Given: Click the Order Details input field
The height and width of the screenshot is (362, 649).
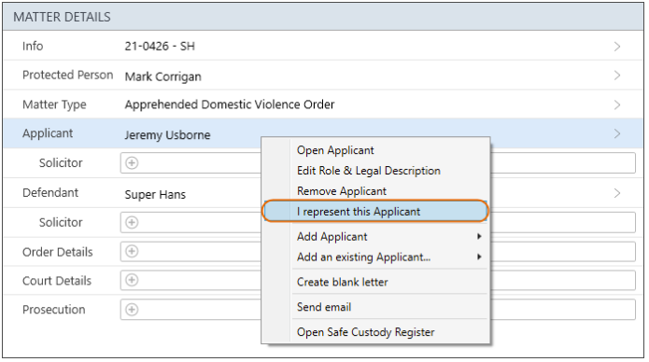Looking at the screenshot, I should coord(378,252).
